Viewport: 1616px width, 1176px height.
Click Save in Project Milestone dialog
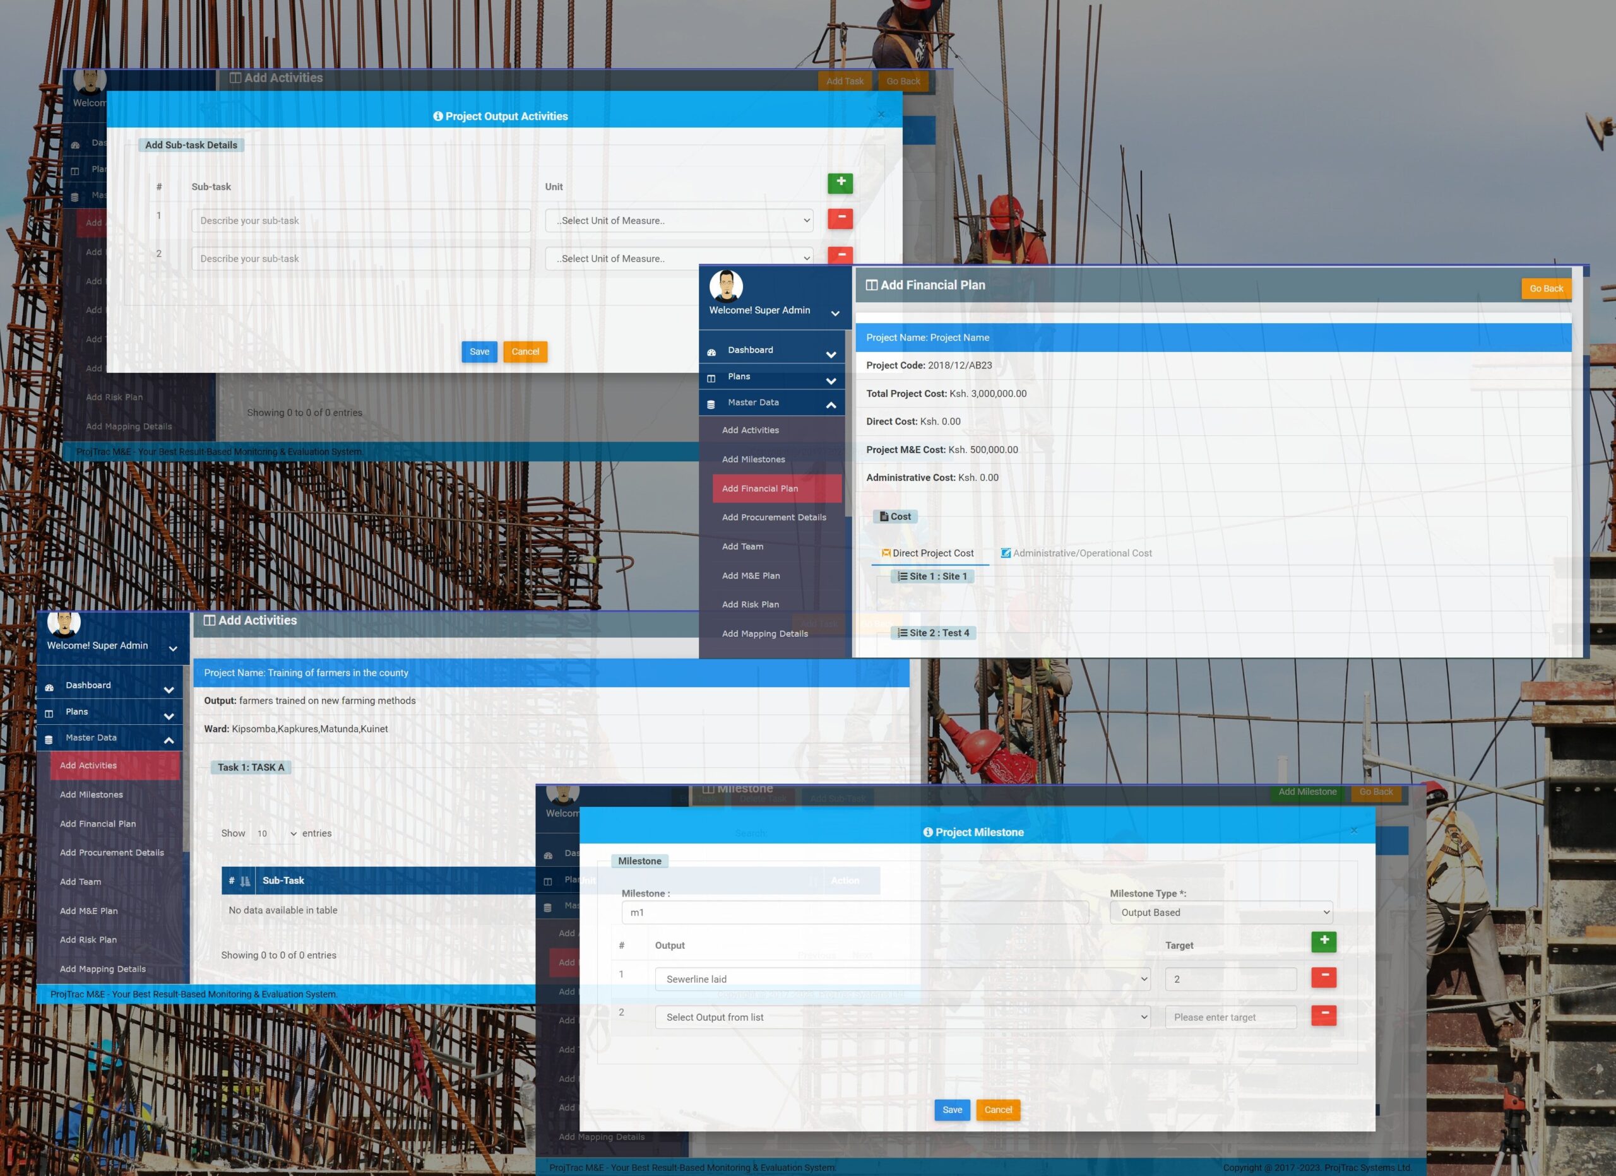(x=951, y=1110)
